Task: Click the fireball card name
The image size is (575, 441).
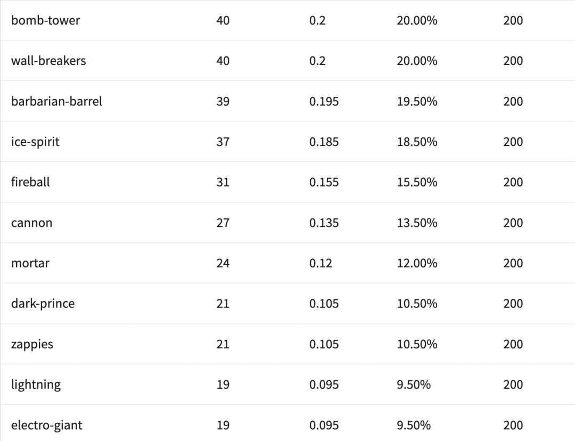Action: 30,182
